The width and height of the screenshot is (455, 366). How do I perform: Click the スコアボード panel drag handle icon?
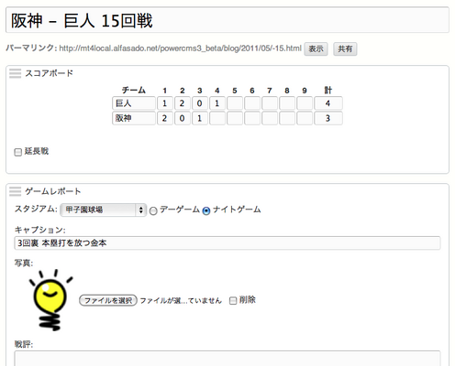15,73
